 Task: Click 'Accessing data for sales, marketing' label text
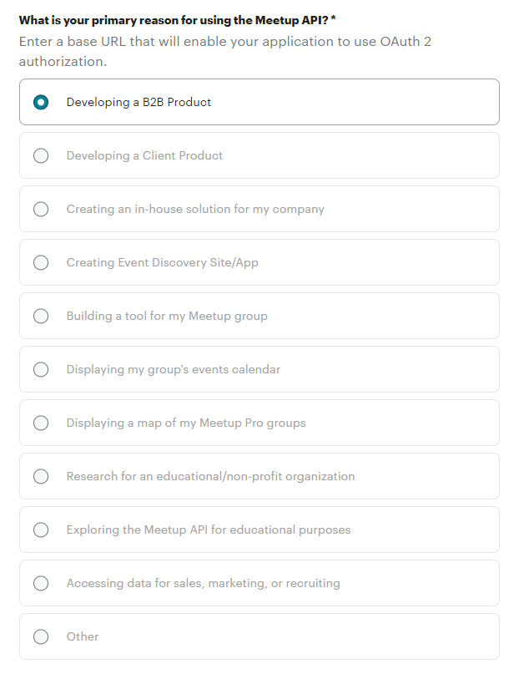pos(203,583)
